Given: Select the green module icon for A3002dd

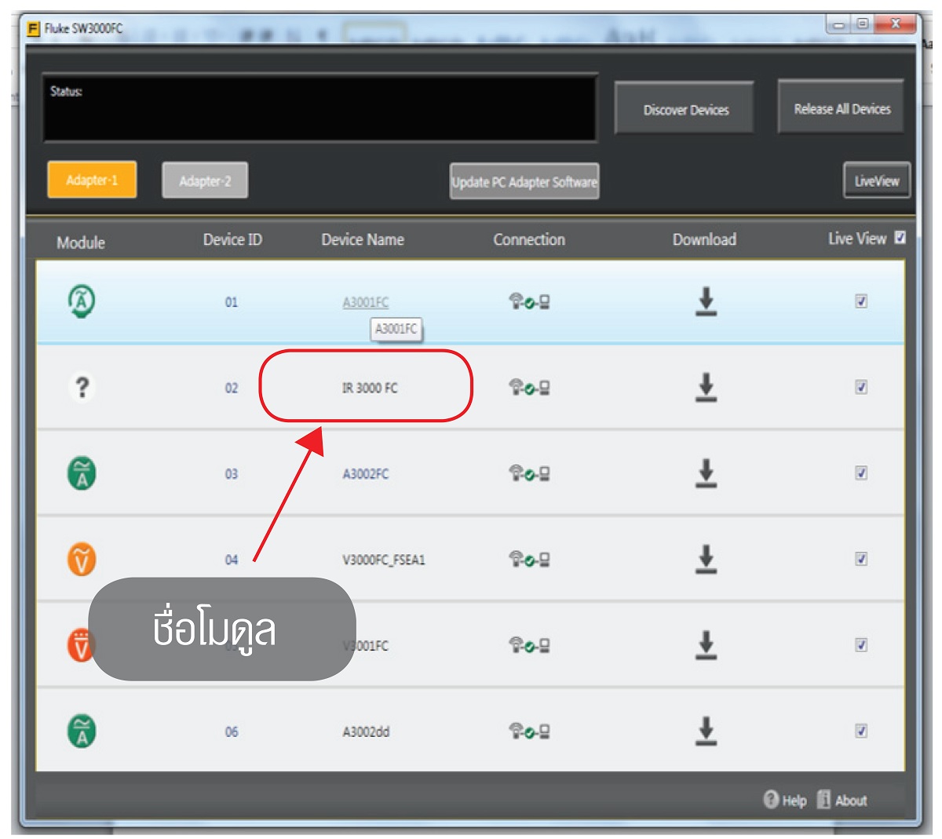Looking at the screenshot, I should [82, 731].
